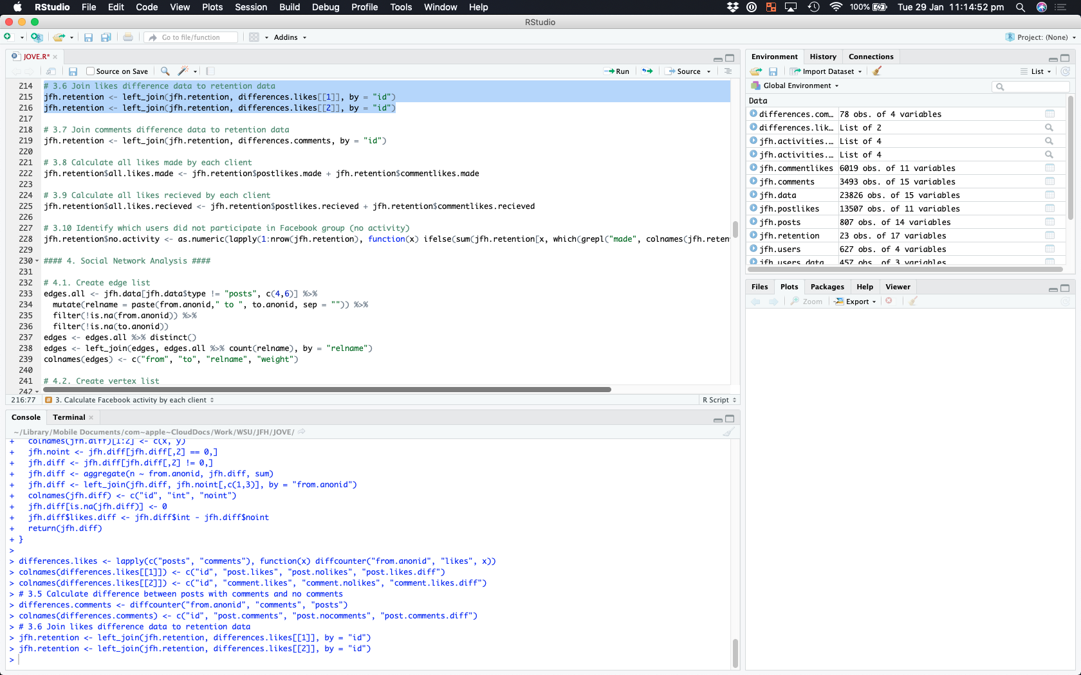
Task: Open the R Script file type selector
Action: tap(719, 400)
